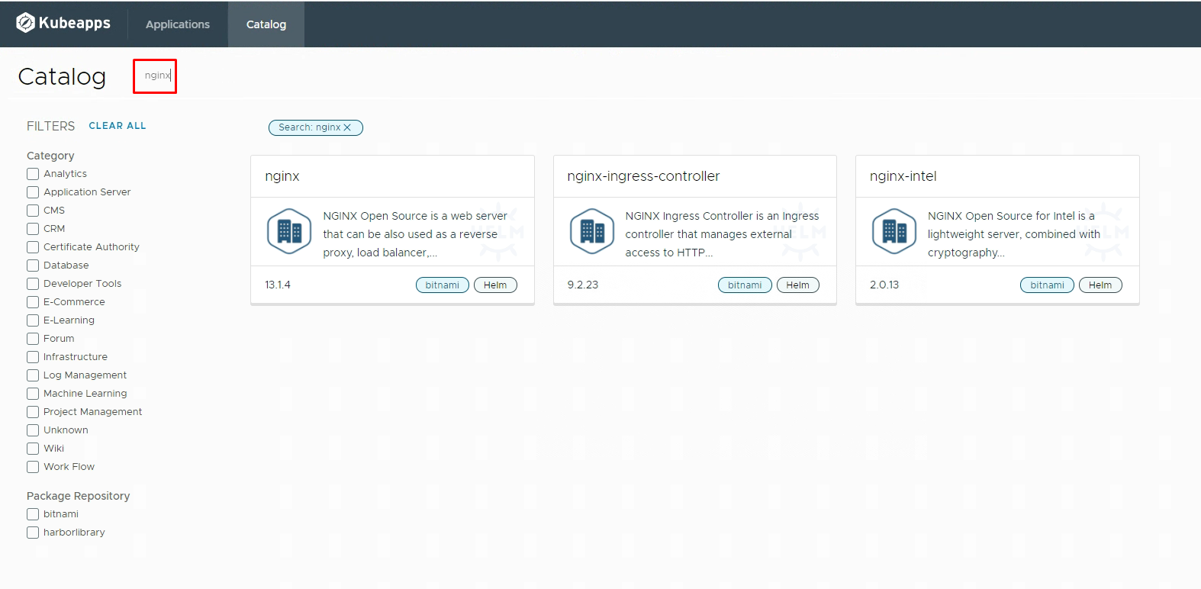Click the nginx package building icon
This screenshot has height=589, width=1201.
click(289, 231)
